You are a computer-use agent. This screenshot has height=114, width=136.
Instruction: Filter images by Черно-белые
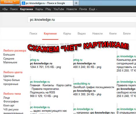(x=12, y=80)
